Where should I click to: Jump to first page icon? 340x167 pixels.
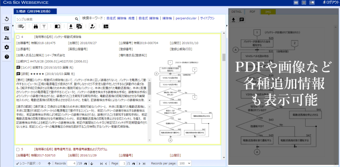[101, 164]
